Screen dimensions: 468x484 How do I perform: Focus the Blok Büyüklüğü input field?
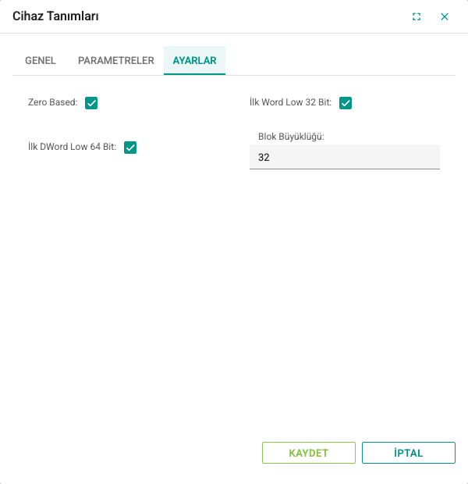[345, 157]
